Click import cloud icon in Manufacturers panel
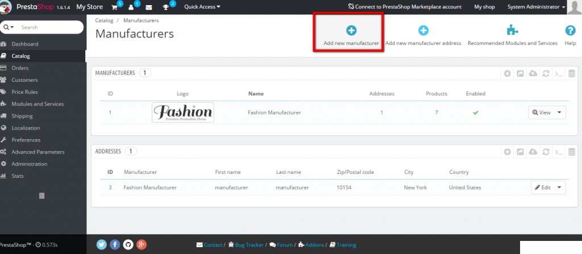Viewport: 582px width, 254px height. tap(533, 73)
